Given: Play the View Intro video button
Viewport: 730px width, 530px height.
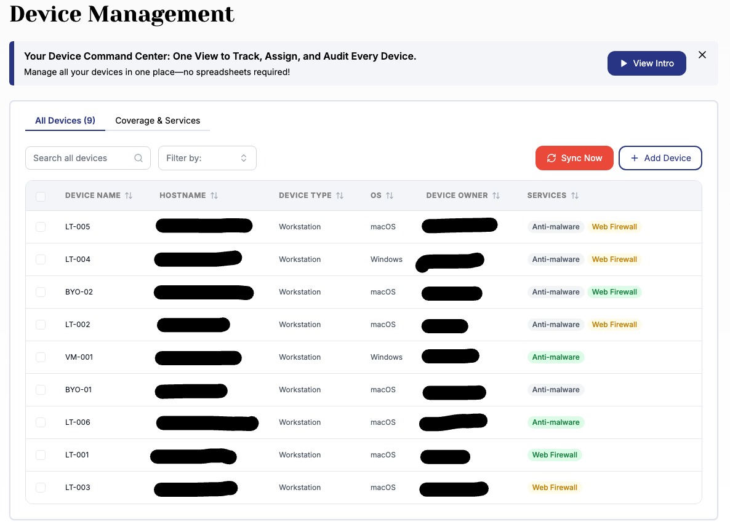Looking at the screenshot, I should (646, 63).
